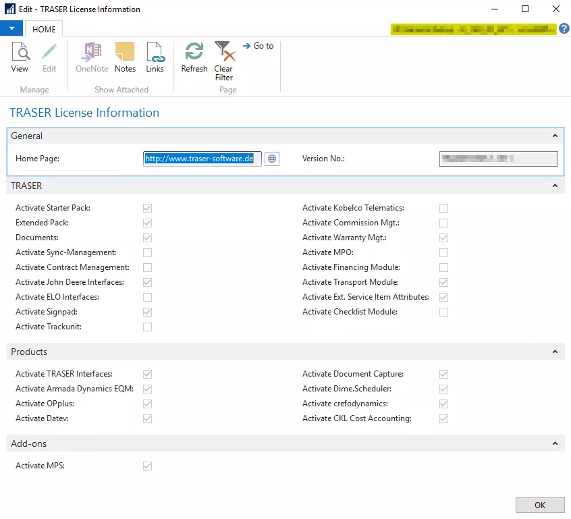This screenshot has width=571, height=519.
Task: Click the Home Page URL field
Action: point(202,159)
